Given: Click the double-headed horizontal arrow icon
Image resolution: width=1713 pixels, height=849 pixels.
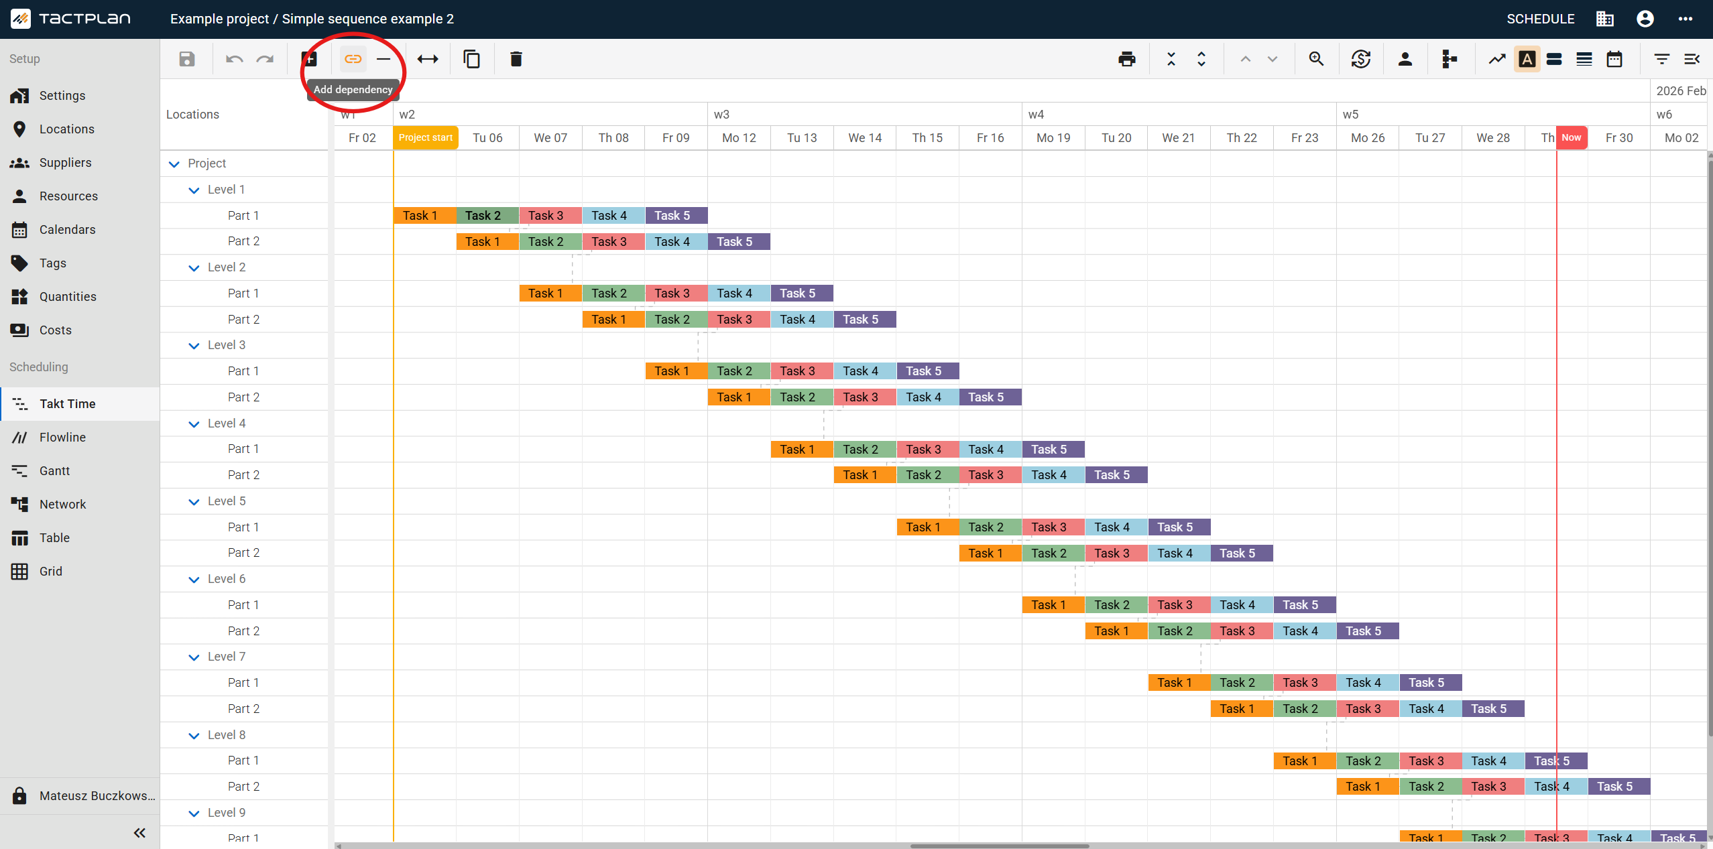Looking at the screenshot, I should 428,59.
